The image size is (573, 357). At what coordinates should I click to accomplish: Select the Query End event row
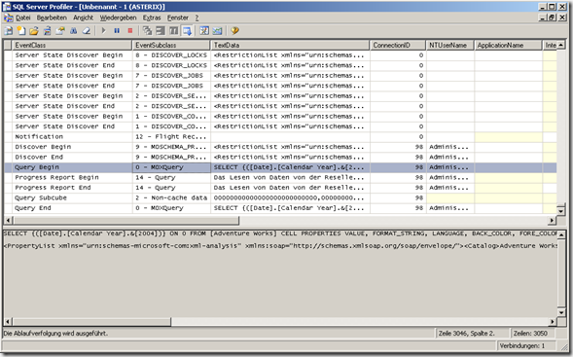coord(280,208)
